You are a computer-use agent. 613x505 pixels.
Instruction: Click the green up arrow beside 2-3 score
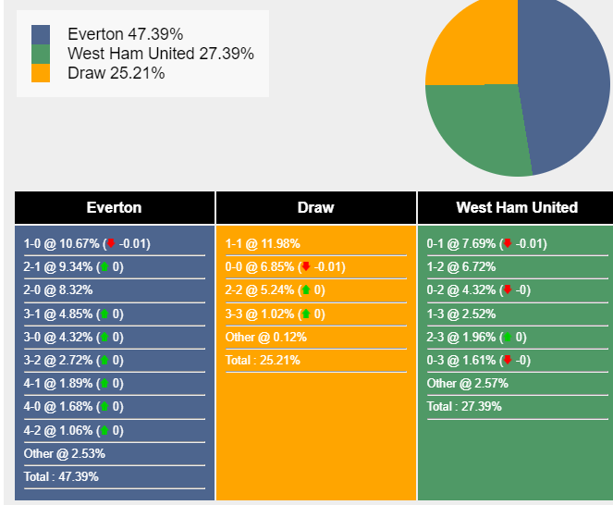(507, 338)
